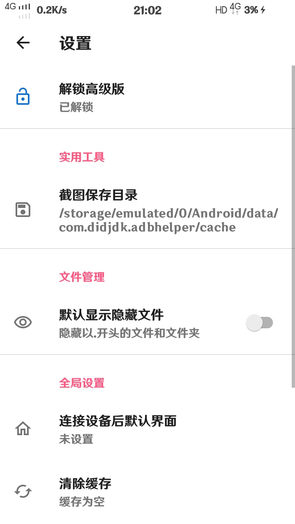Click the vertical scrollbar on right edge
This screenshot has height=524, width=295.
point(293,225)
